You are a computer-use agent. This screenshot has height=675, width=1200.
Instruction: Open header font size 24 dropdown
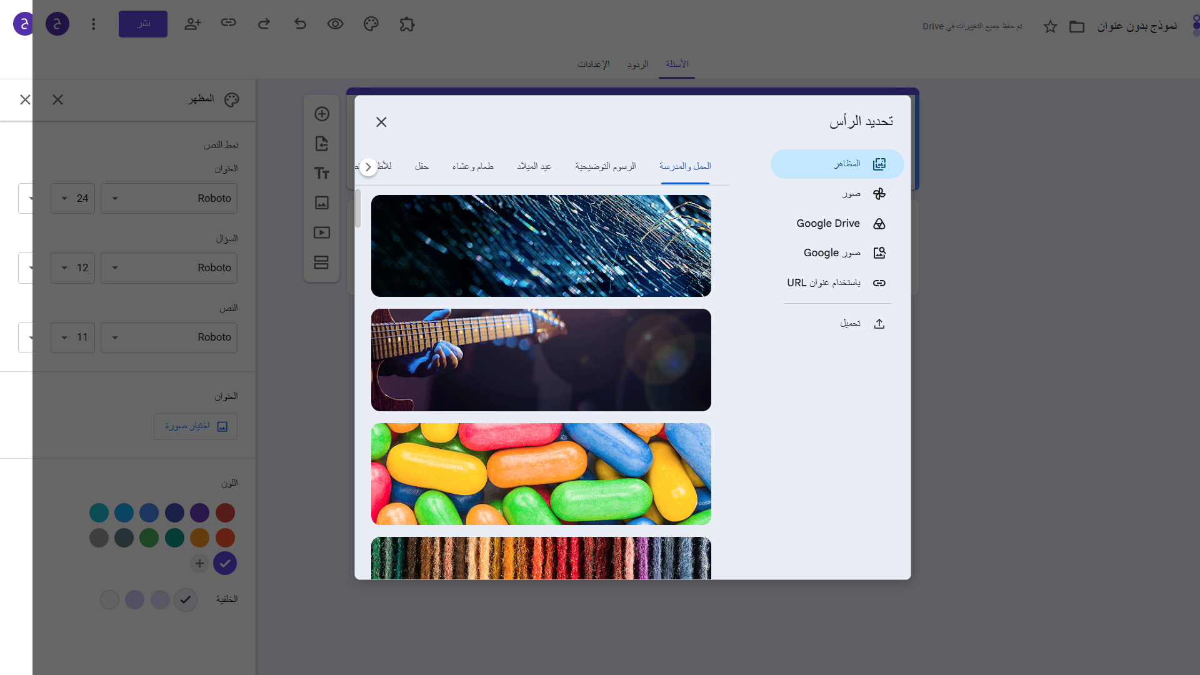tap(72, 199)
